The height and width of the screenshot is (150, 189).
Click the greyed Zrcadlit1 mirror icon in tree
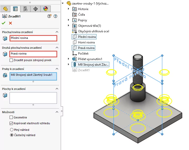click(x=75, y=70)
